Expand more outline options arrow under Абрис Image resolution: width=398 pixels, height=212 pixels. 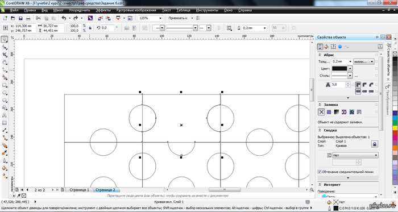point(348,98)
